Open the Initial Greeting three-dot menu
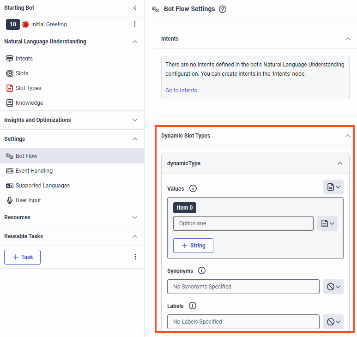 (x=135, y=24)
